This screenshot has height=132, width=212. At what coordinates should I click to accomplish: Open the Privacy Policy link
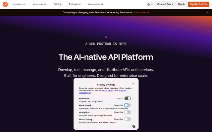108,90
